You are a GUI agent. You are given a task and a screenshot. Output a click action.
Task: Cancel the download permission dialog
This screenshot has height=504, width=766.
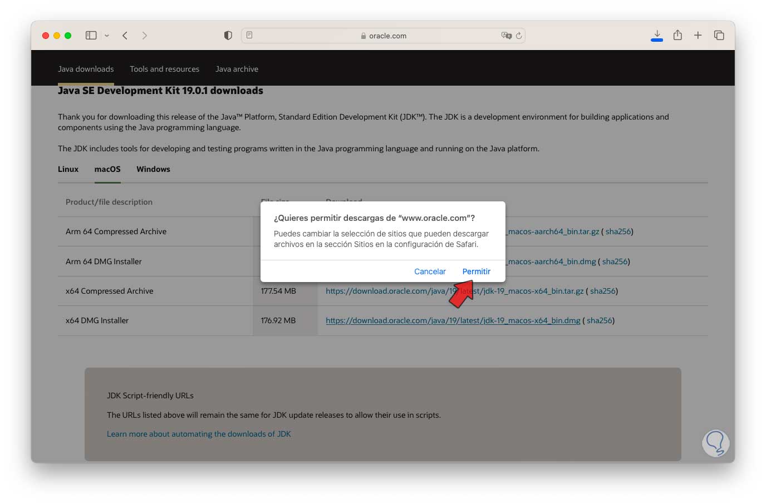tap(430, 271)
